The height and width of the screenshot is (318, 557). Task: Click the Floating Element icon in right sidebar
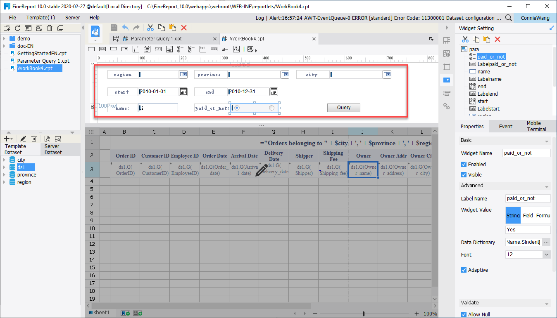(x=447, y=66)
